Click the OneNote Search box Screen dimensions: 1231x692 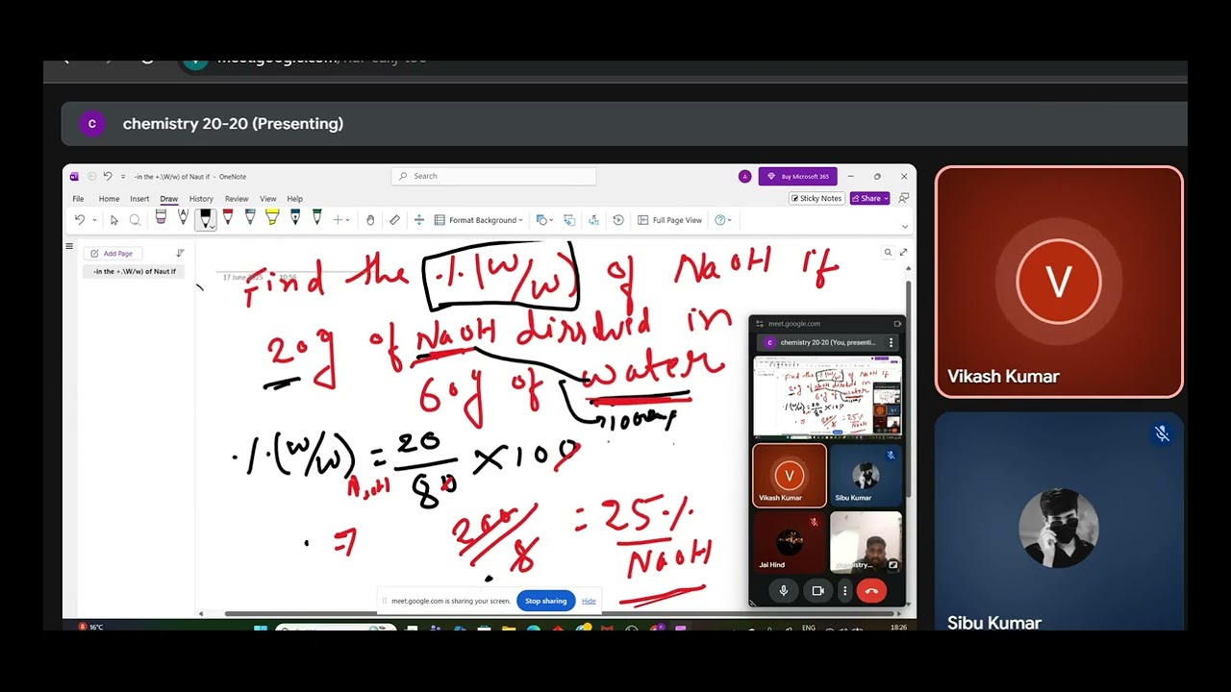tap(493, 177)
